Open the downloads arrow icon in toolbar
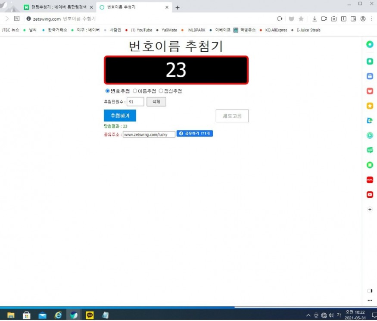377x321 pixels. 315,19
